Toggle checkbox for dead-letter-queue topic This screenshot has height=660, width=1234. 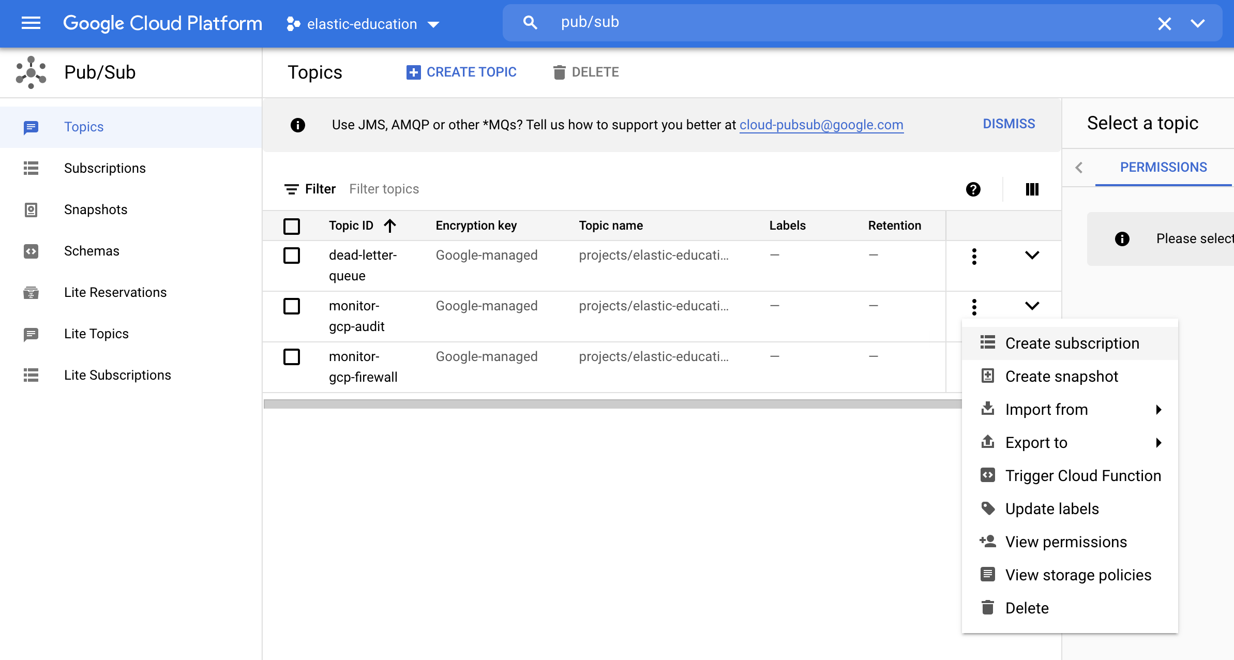292,256
